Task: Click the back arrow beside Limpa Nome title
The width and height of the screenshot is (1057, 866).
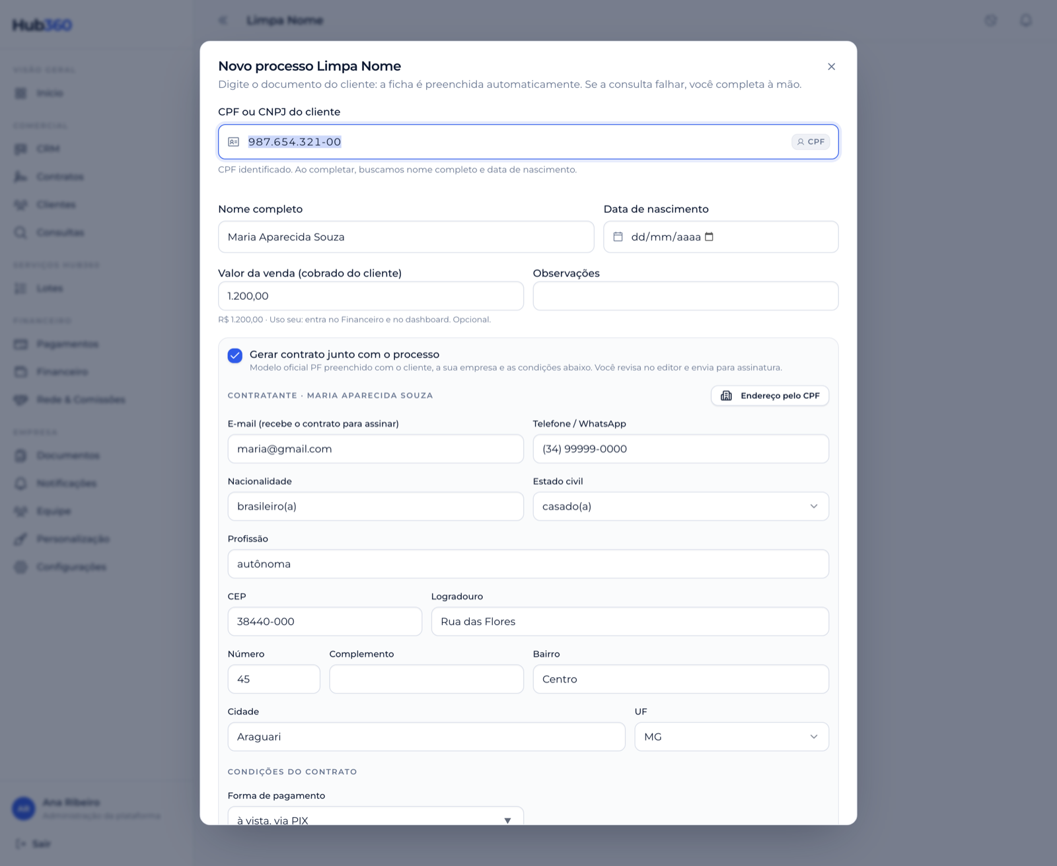Action: (x=223, y=20)
